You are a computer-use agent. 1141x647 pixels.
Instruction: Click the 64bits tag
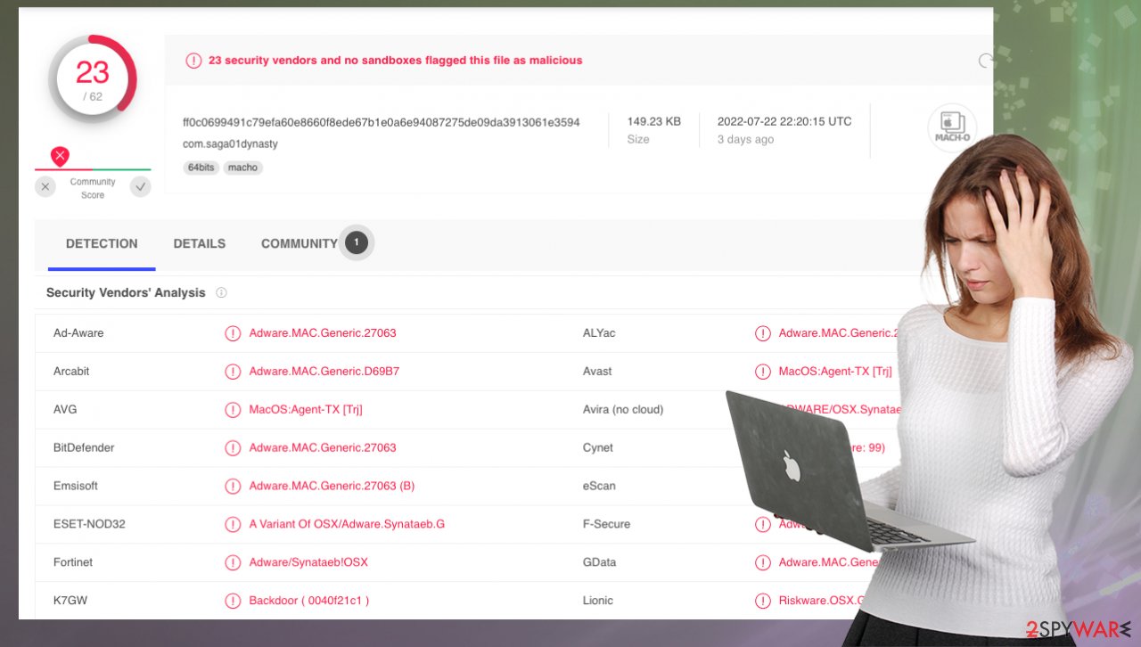point(201,168)
